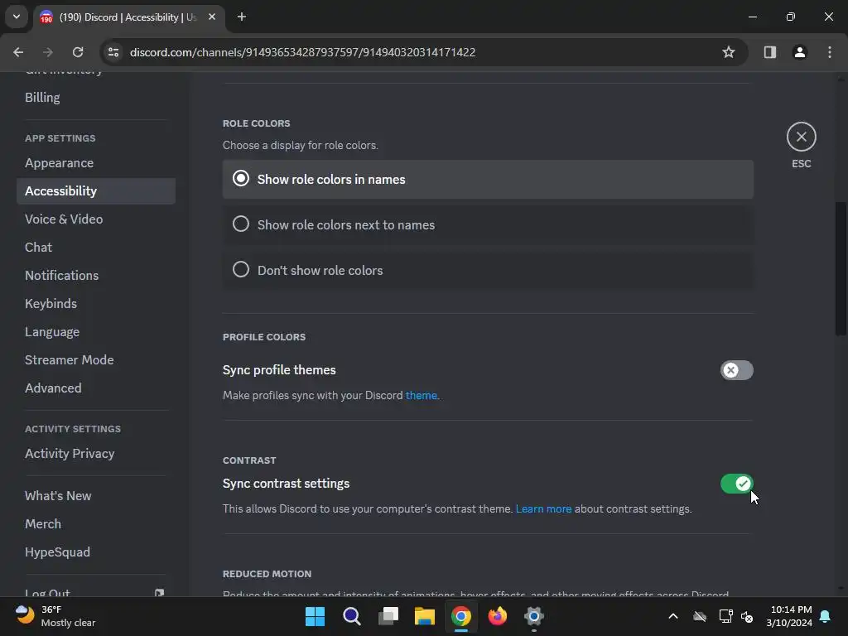Open the Merch link in sidebar
This screenshot has height=636, width=848.
[x=96, y=523]
